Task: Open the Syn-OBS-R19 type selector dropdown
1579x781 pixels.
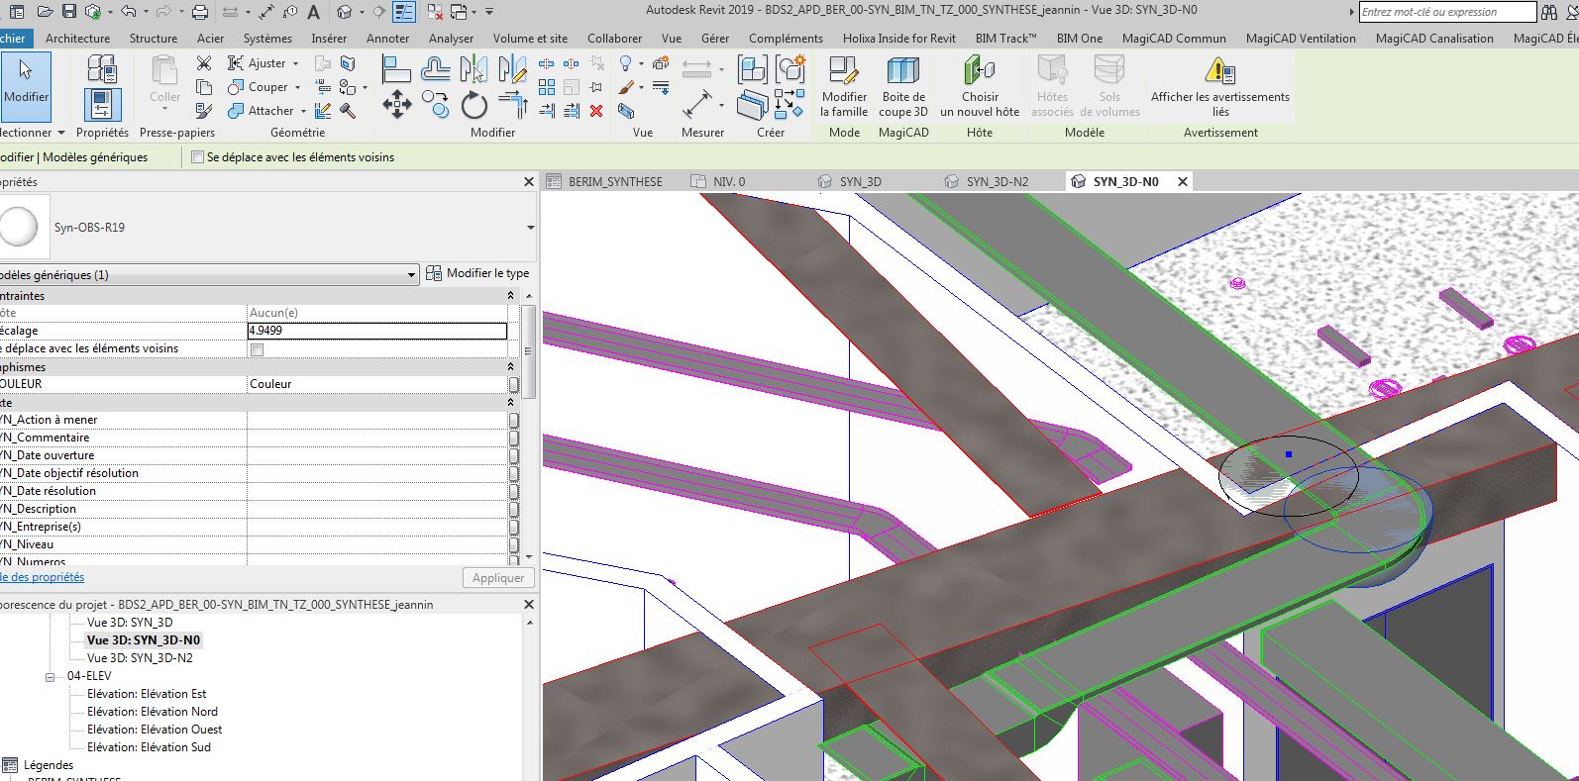Action: click(530, 228)
